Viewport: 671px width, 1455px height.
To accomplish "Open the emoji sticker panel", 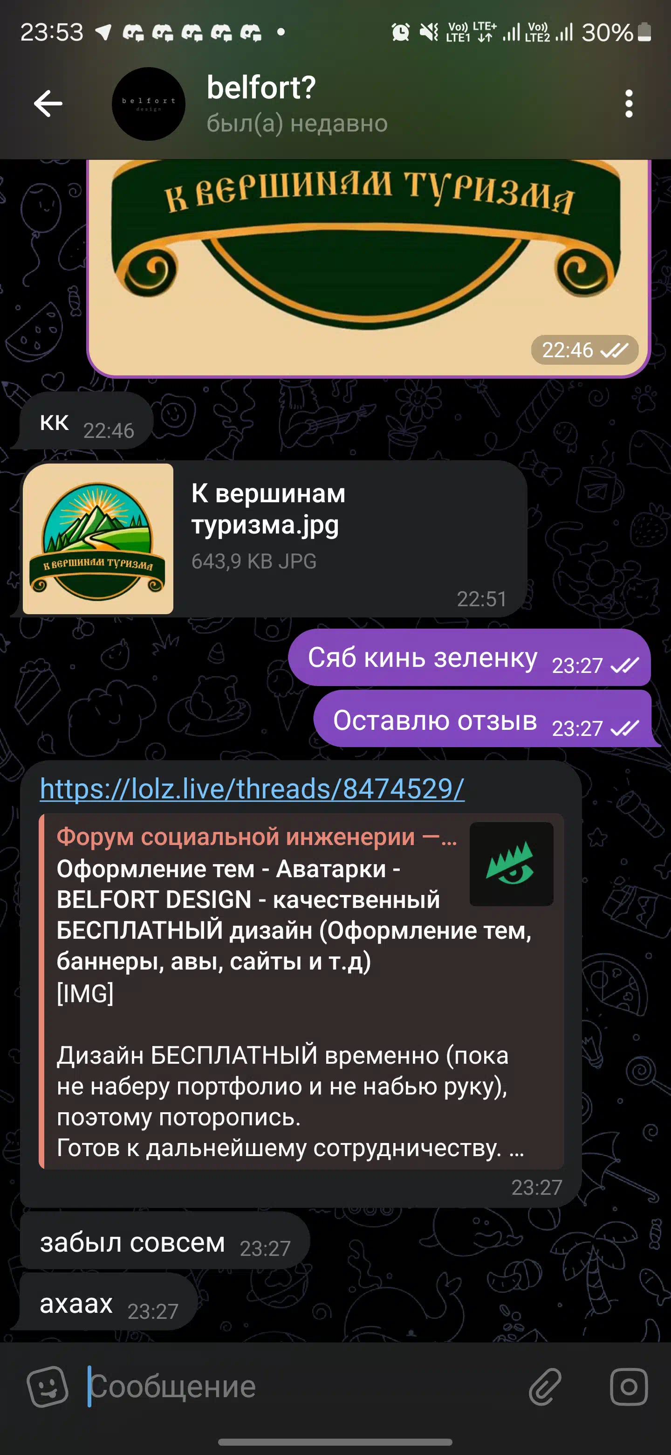I will 48,1386.
